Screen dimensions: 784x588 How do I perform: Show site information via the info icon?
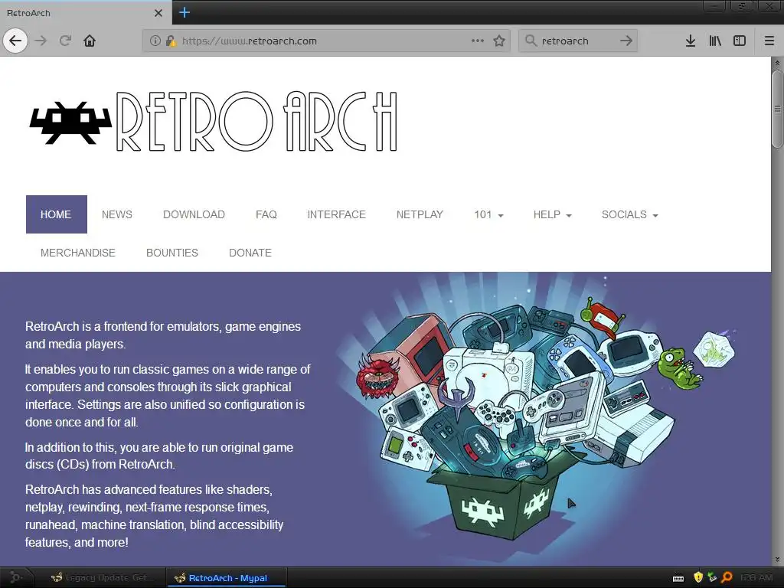tap(155, 41)
